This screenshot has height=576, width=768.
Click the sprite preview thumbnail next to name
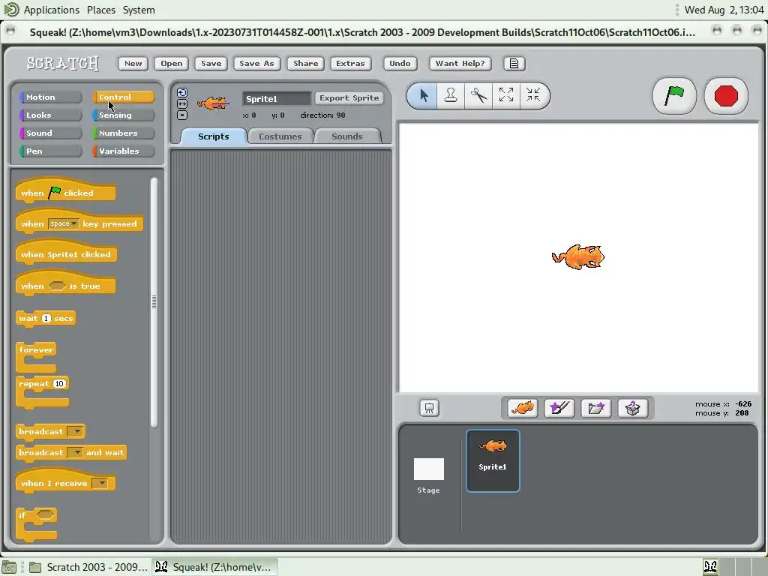[213, 103]
